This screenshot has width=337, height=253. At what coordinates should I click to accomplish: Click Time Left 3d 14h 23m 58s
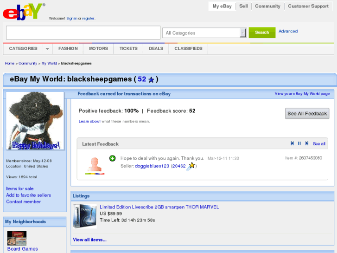[127, 220]
